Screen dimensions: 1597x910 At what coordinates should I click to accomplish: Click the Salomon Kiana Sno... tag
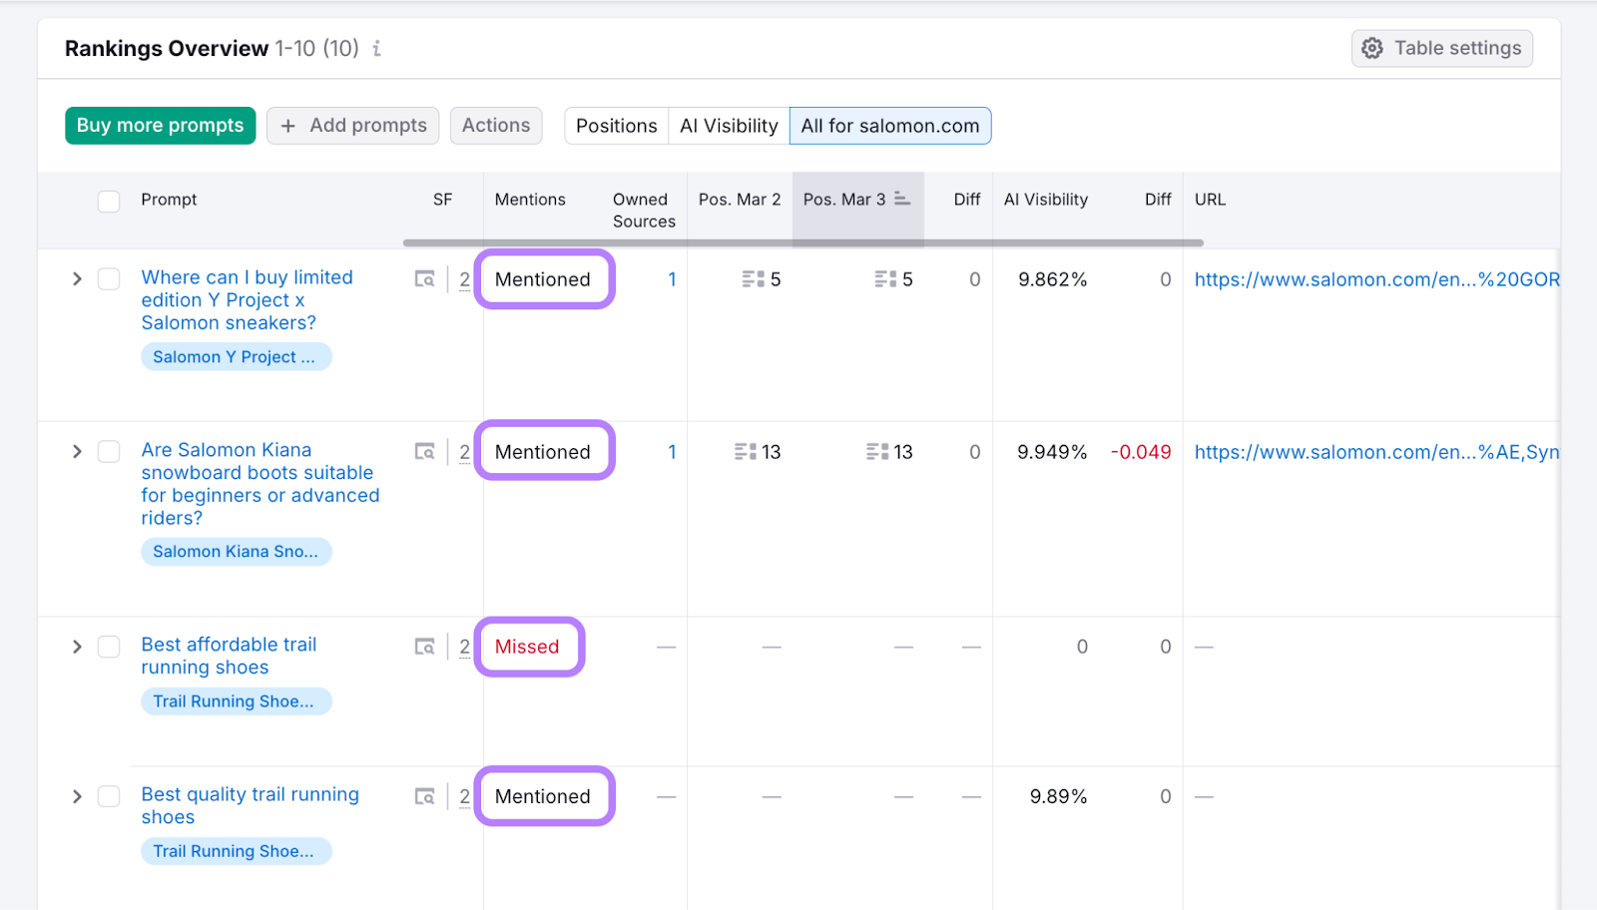(x=236, y=552)
